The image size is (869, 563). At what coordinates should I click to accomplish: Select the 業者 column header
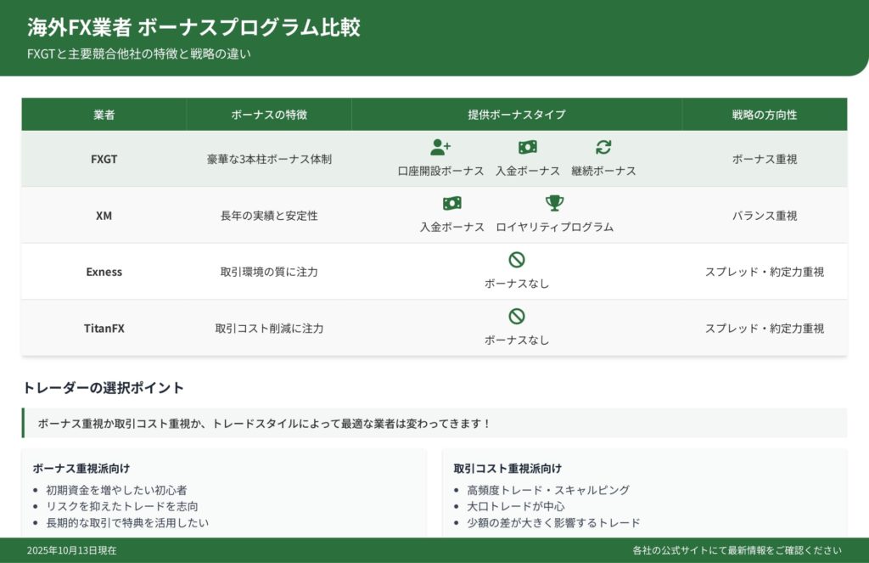104,115
